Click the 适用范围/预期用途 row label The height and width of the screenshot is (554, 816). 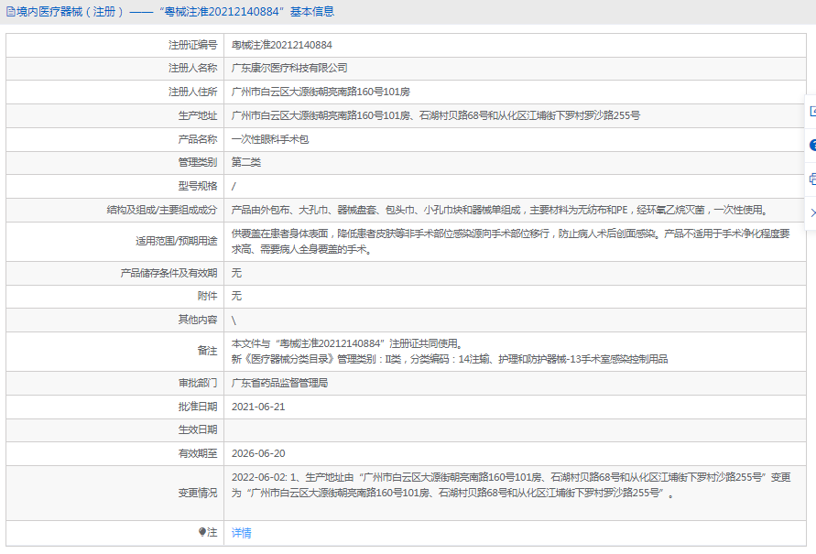[x=175, y=242]
